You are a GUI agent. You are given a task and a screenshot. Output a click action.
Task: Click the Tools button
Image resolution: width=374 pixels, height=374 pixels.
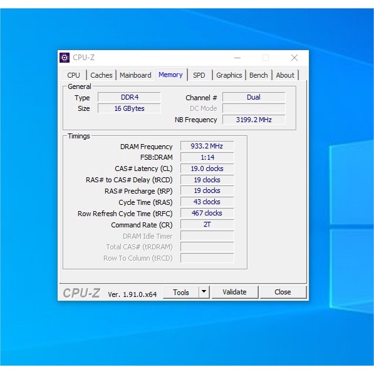(181, 292)
